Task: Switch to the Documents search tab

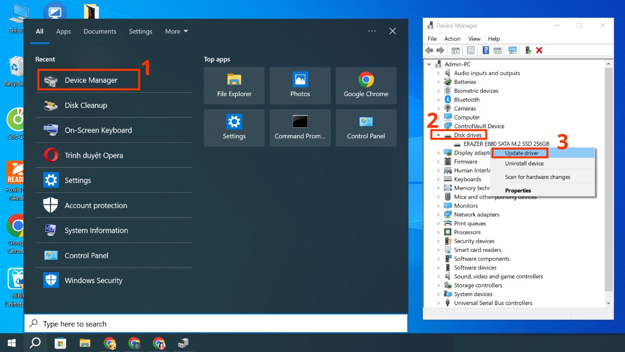Action: tap(100, 31)
